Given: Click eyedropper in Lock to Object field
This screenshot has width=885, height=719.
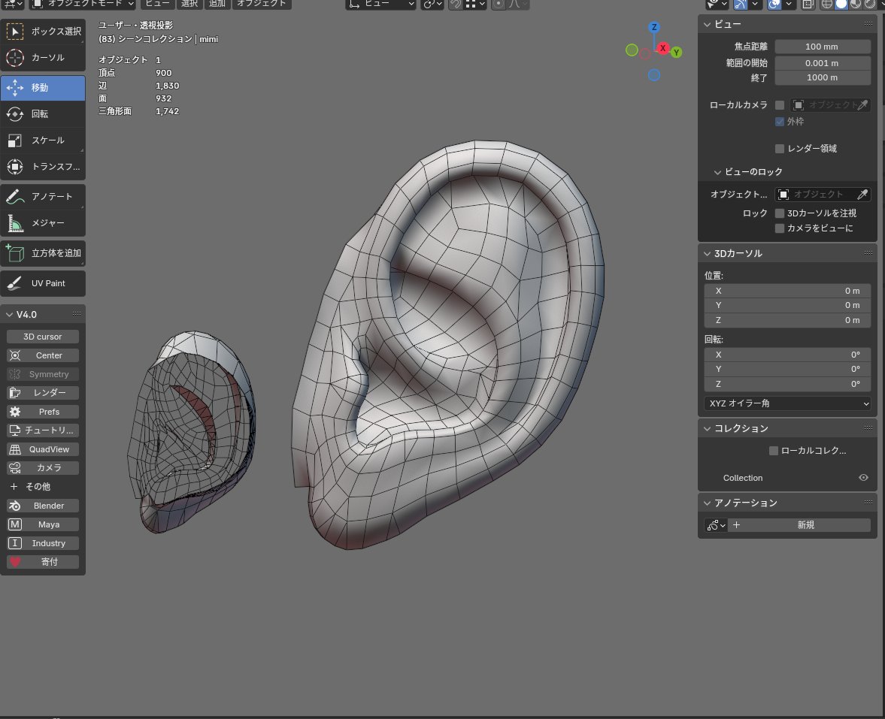Looking at the screenshot, I should [x=862, y=195].
